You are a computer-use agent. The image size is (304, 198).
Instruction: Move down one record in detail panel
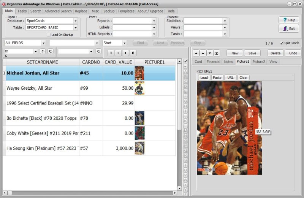point(210,53)
